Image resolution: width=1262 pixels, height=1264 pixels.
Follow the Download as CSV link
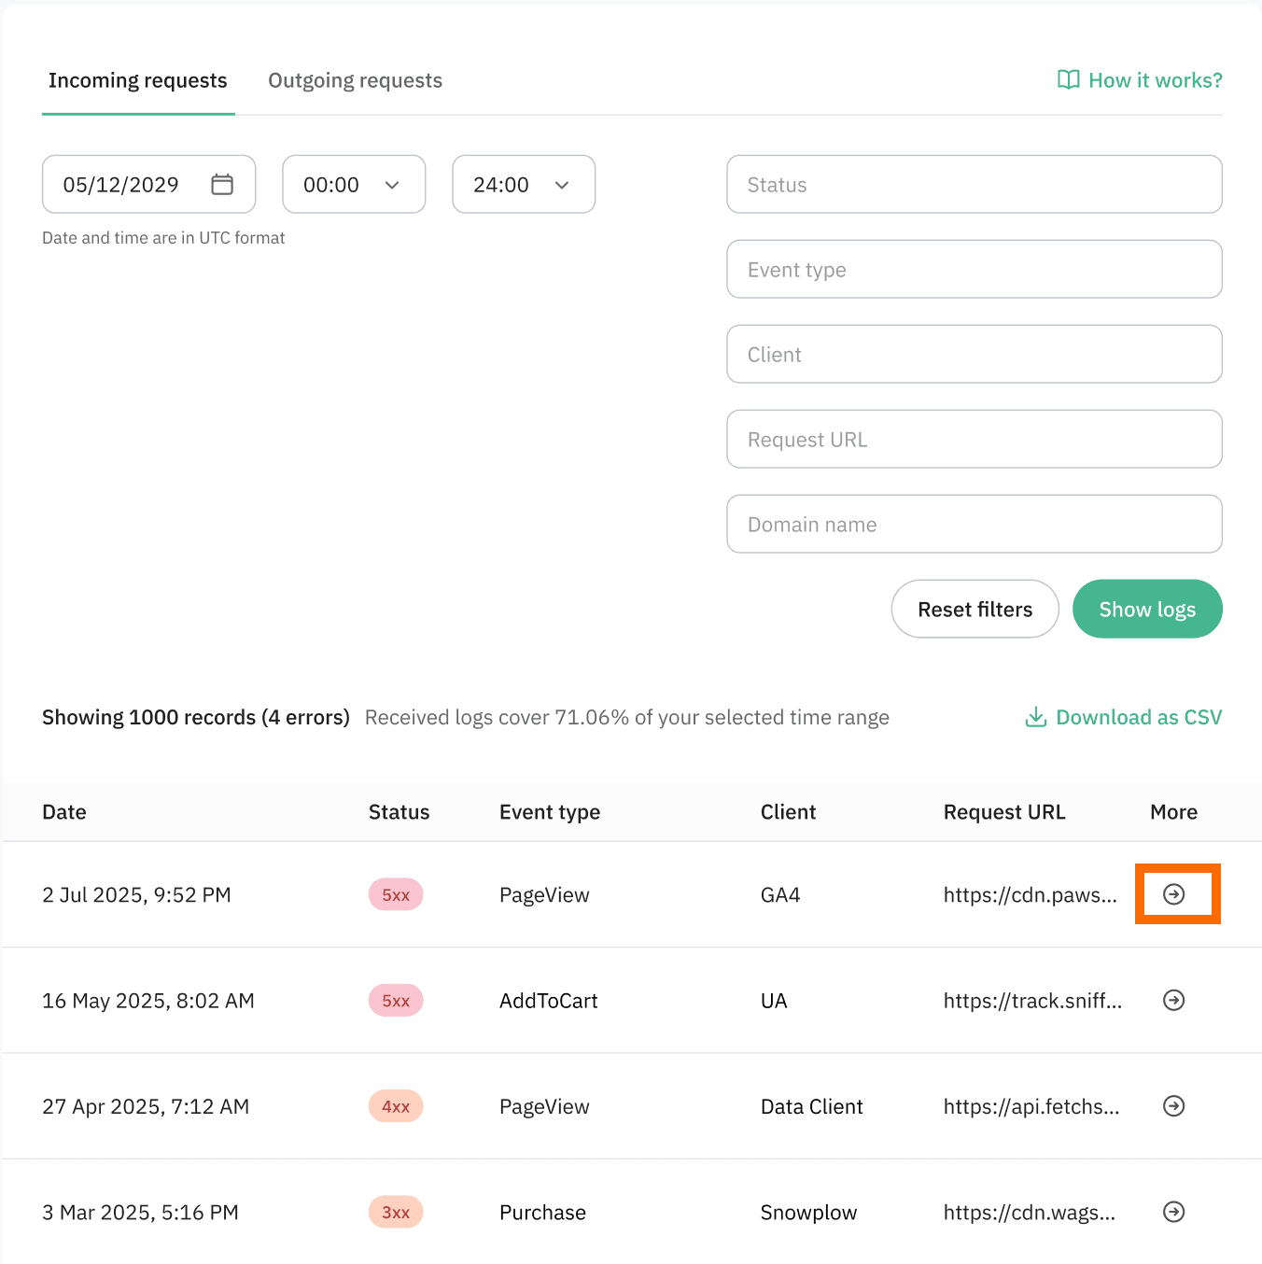click(1139, 717)
